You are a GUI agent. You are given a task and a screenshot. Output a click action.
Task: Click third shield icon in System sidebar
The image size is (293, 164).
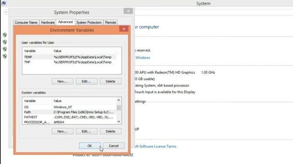click(5, 49)
